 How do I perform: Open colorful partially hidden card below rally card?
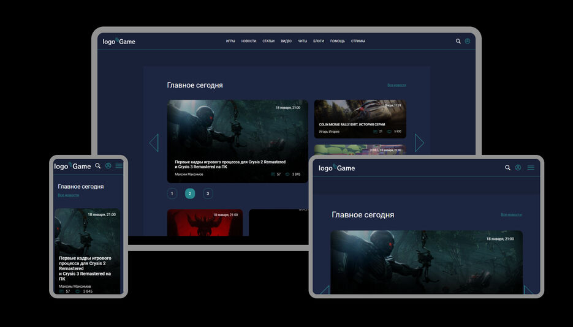(x=360, y=149)
